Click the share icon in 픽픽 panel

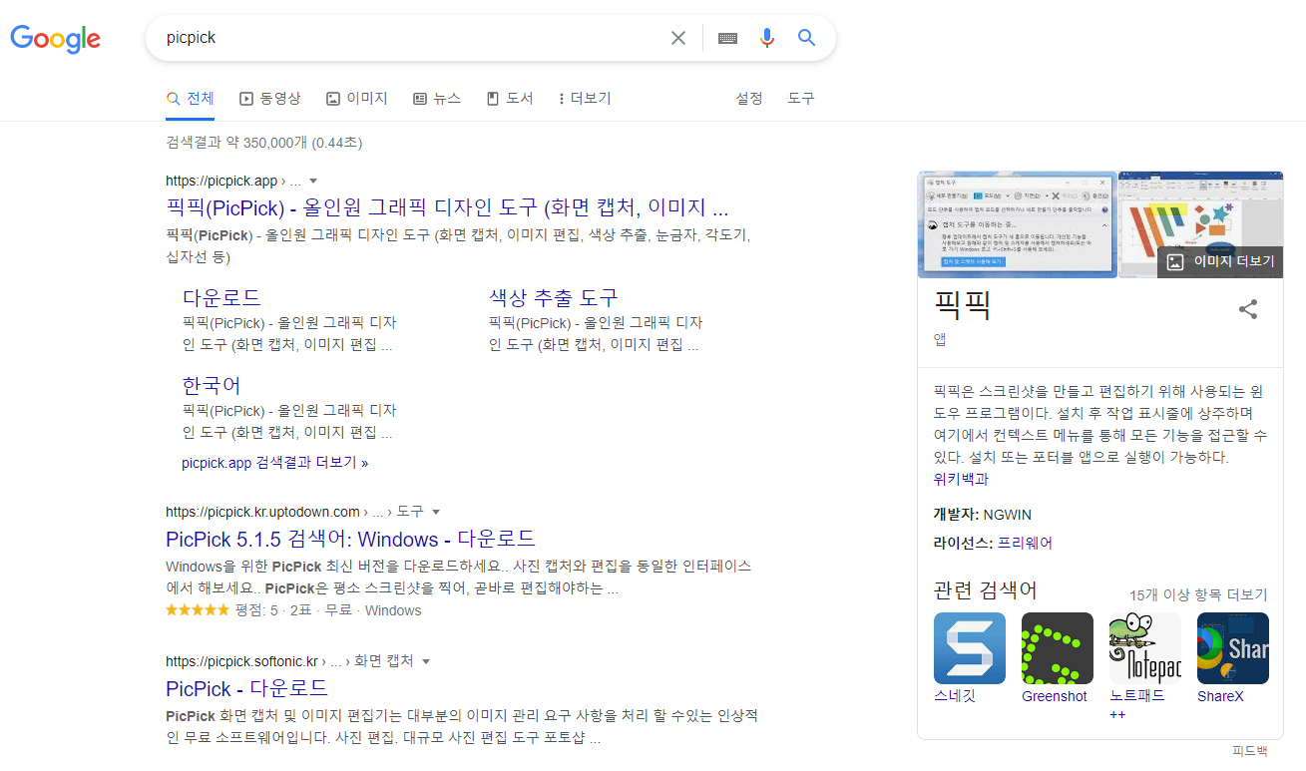coord(1248,308)
